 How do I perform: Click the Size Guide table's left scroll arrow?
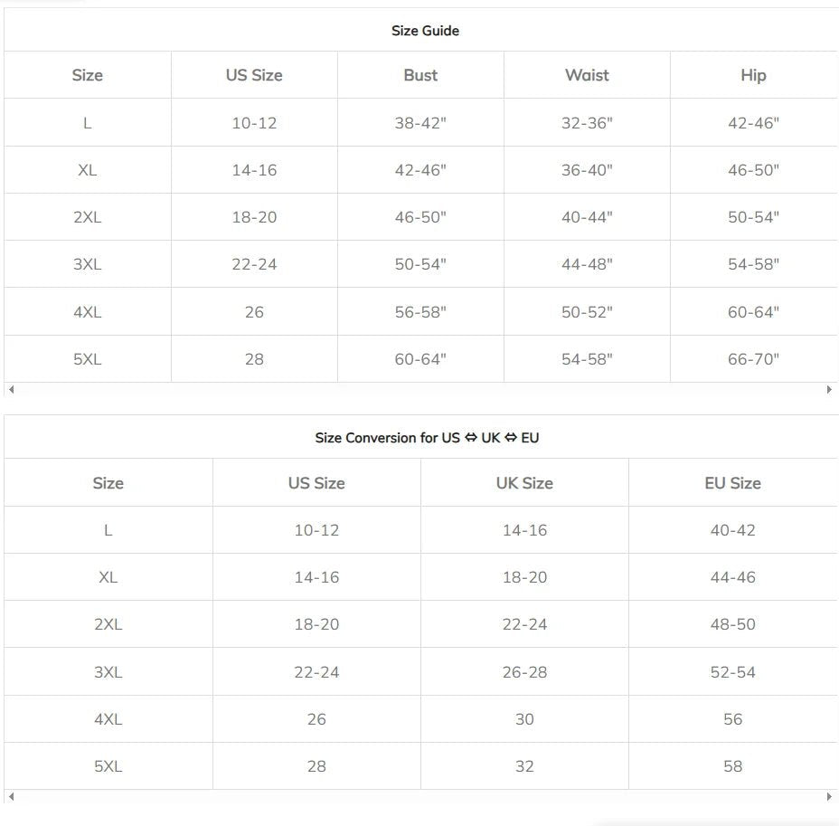pyautogui.click(x=11, y=389)
